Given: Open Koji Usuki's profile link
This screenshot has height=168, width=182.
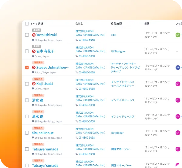Looking at the screenshot, I should tap(45, 84).
